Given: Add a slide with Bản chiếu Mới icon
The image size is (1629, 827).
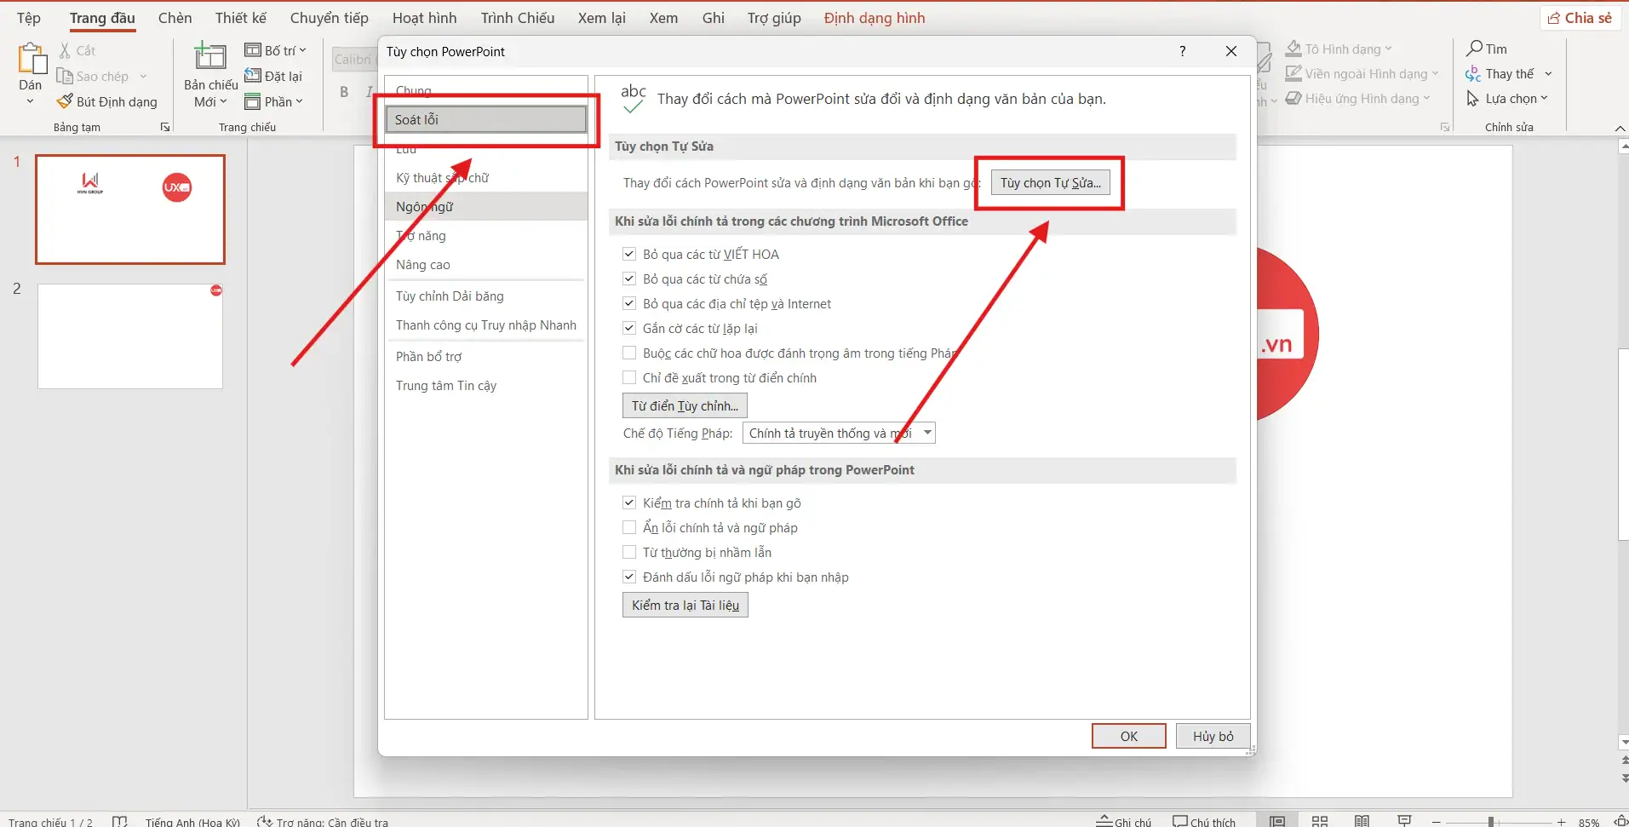Looking at the screenshot, I should point(210,56).
